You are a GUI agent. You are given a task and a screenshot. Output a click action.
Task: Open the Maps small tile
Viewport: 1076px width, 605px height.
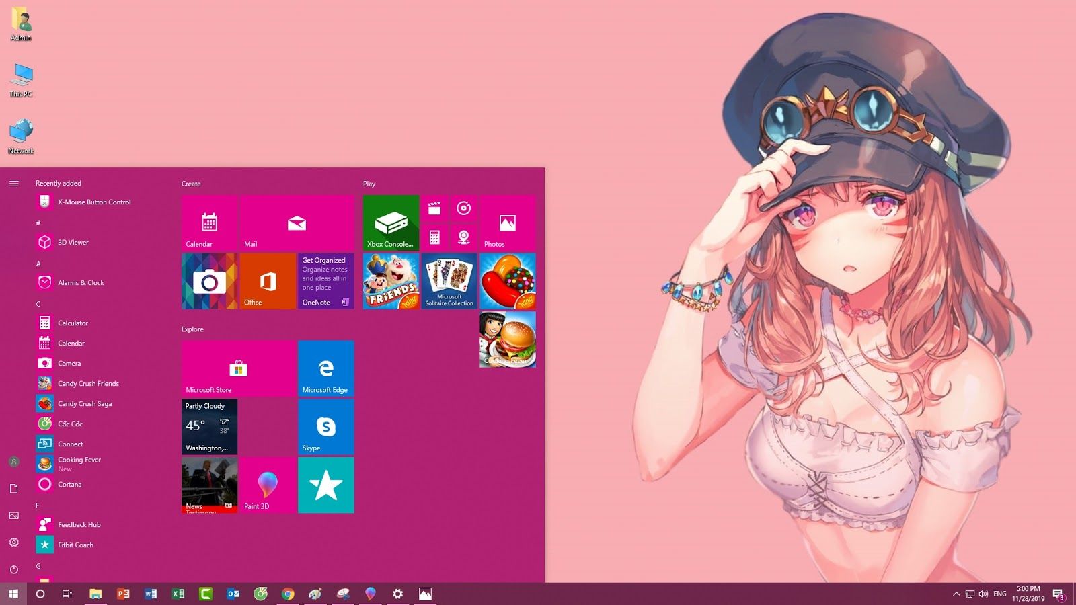[x=463, y=237]
